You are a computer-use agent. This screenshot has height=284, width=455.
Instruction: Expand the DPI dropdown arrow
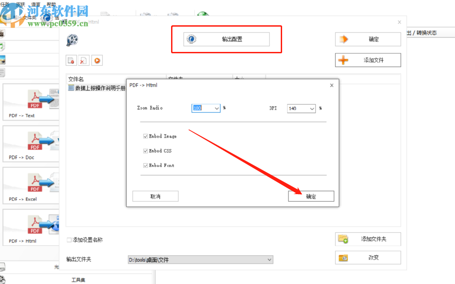click(x=312, y=109)
